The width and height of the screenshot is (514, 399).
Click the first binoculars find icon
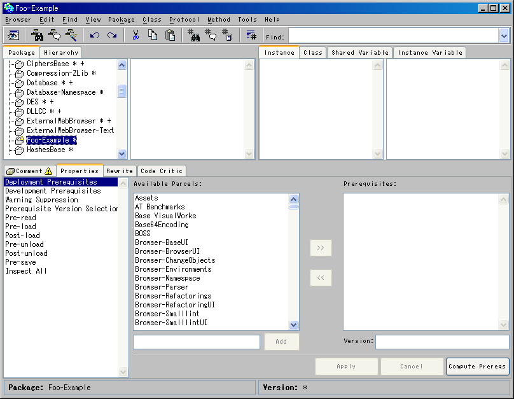[37, 35]
